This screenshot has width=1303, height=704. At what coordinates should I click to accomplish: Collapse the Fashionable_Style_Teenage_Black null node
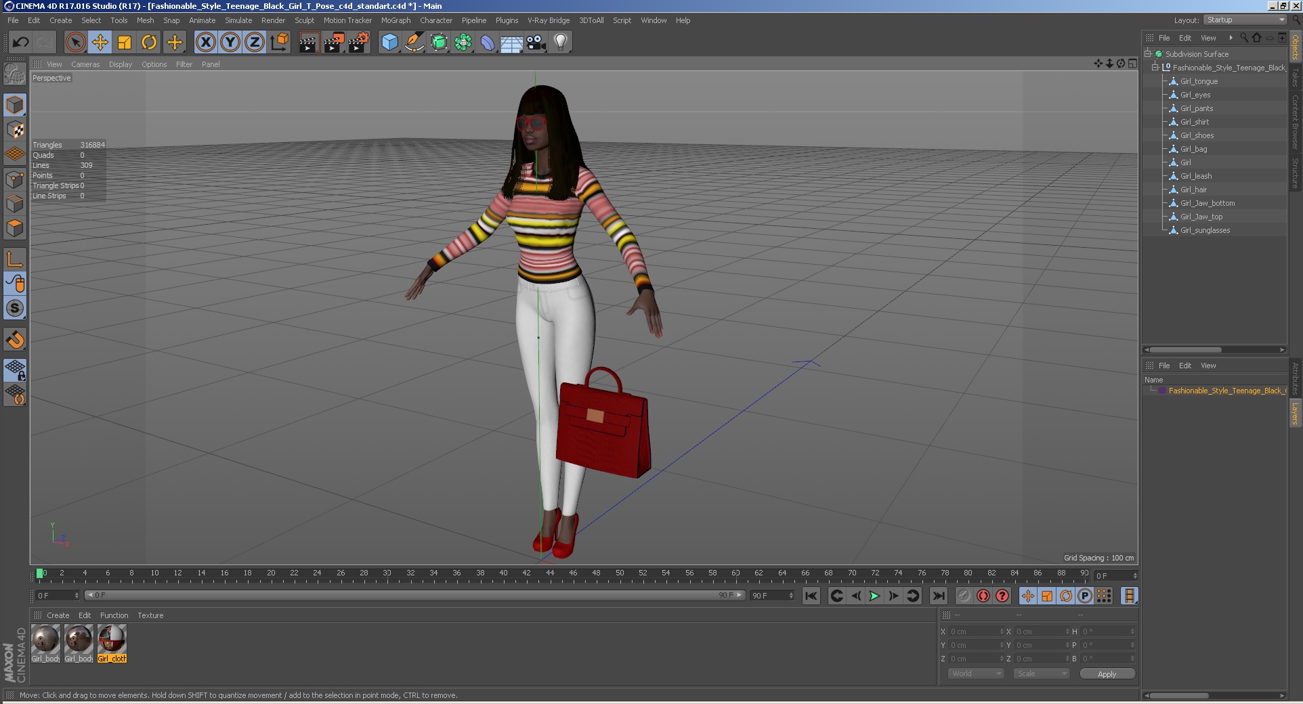1155,68
